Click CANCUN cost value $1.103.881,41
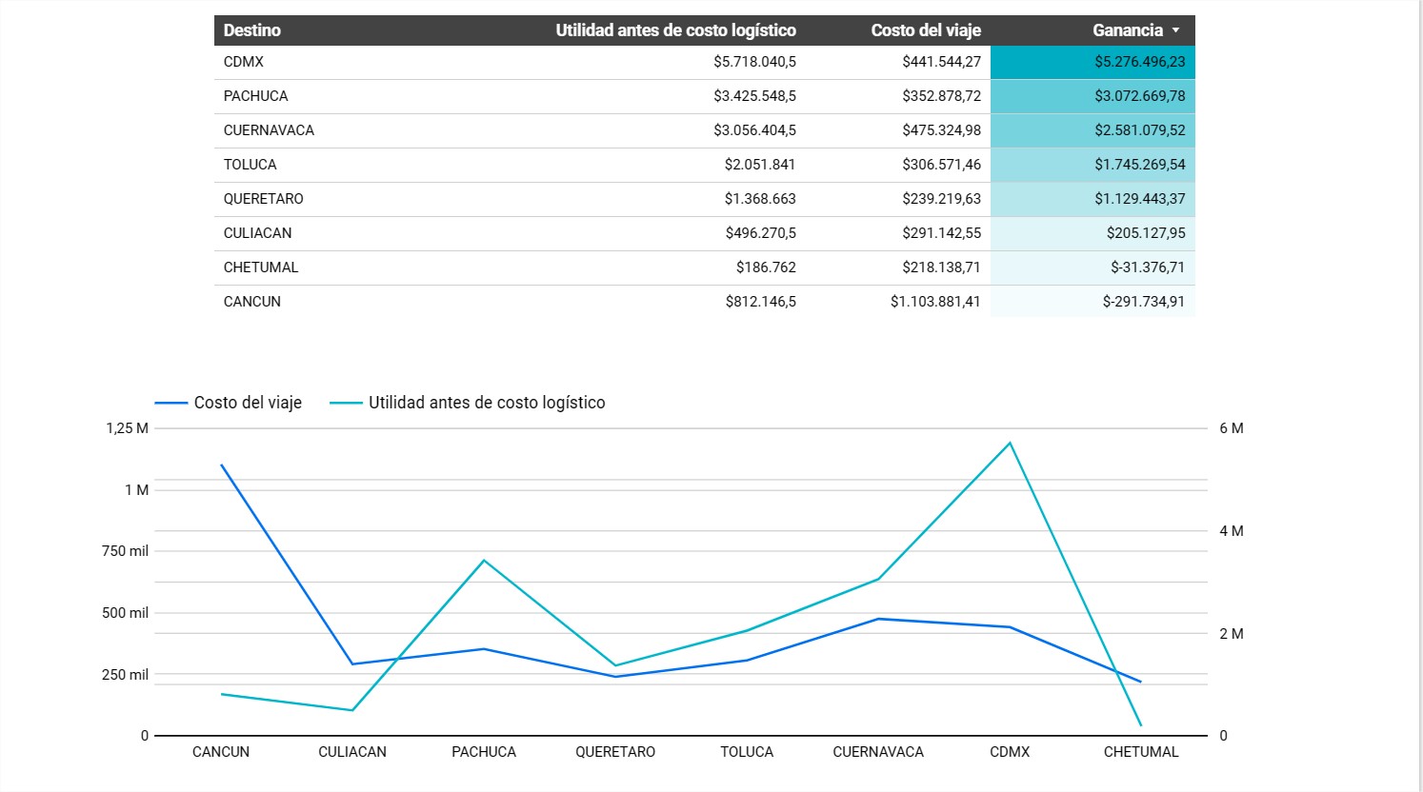The image size is (1423, 792). coord(934,302)
